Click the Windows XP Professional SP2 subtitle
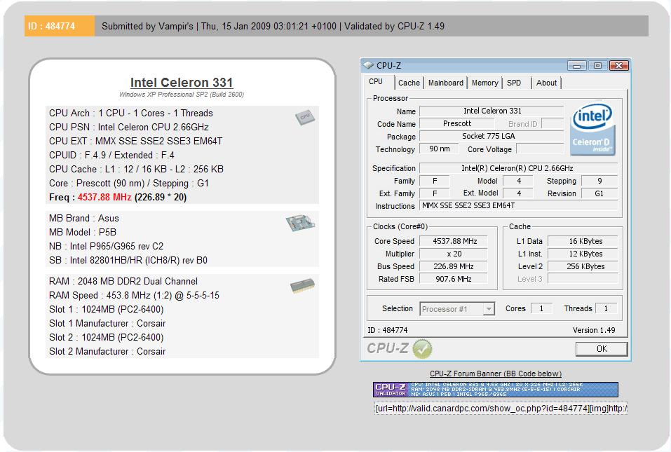 (x=182, y=95)
